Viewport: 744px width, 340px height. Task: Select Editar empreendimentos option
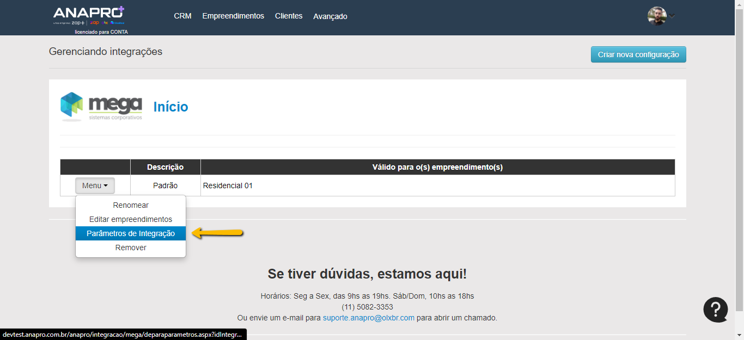click(131, 219)
